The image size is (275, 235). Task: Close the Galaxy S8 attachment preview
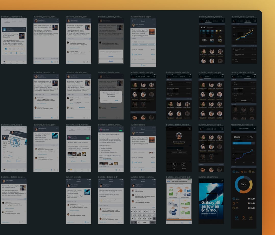[x=222, y=181]
